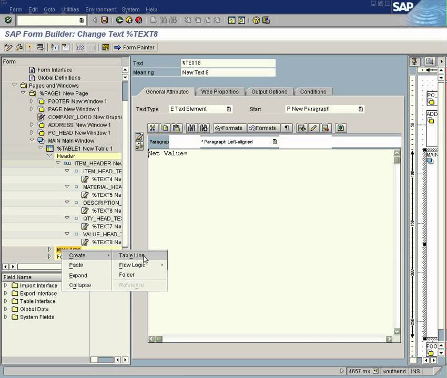Screen dimensions: 447x378
Task: Save the form with floppy disk icon
Action: 105,20
